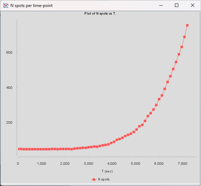Image resolution: width=201 pixels, height=186 pixels.
Task: Select the N spots legend label
Action: click(104, 179)
